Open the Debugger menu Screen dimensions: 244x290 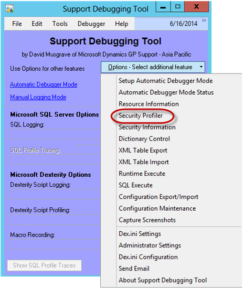(x=91, y=24)
